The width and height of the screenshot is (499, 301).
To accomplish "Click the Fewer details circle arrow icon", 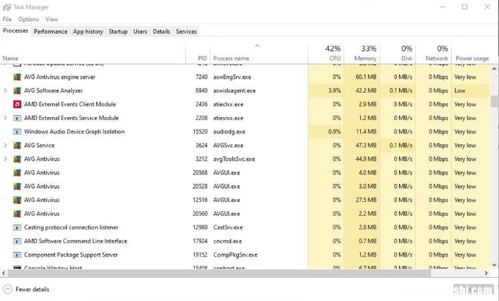I will 7,289.
